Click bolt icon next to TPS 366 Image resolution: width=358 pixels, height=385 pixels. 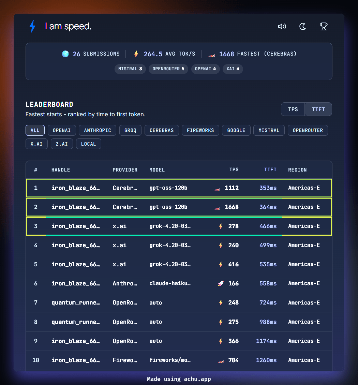click(221, 341)
